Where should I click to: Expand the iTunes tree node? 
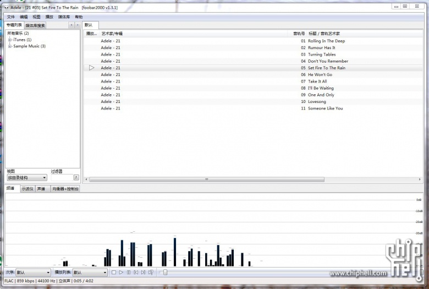(x=9, y=40)
